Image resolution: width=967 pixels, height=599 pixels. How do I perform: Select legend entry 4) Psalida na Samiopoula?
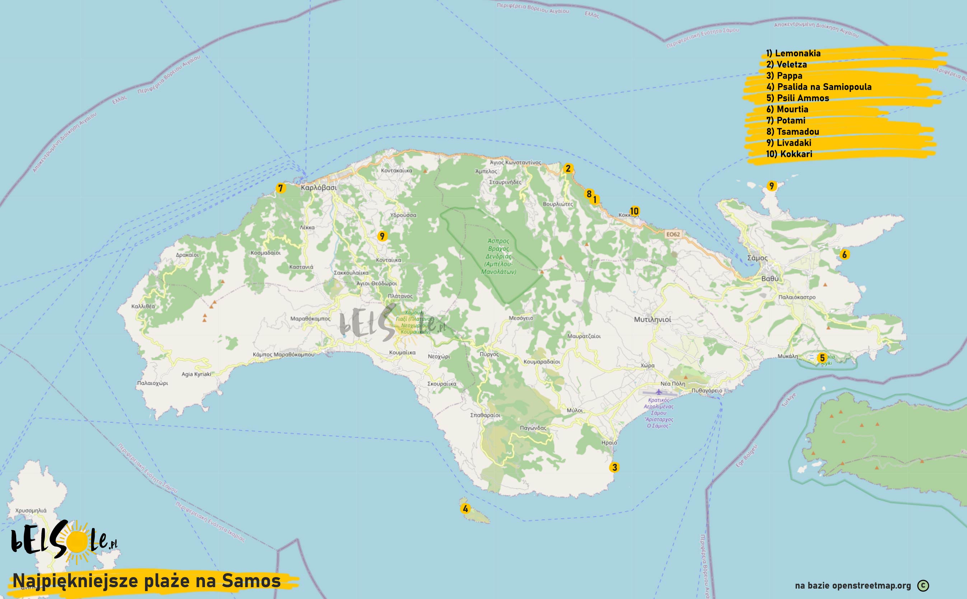818,87
